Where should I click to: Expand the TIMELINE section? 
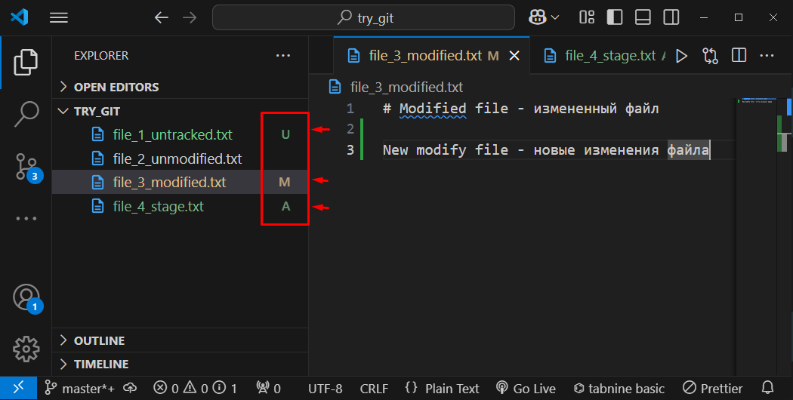coord(100,364)
